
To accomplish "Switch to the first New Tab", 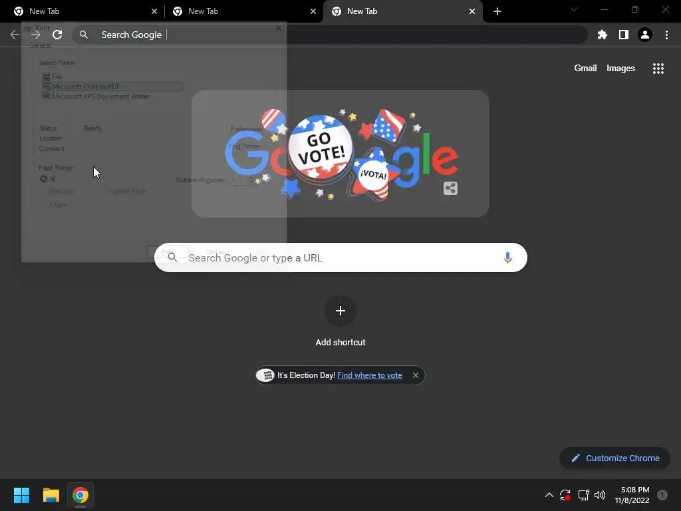I will 82,11.
